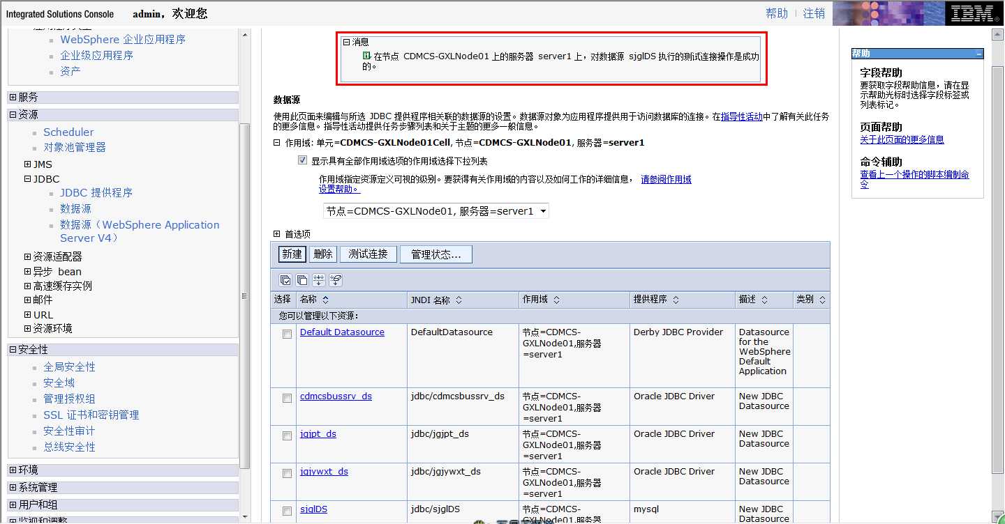The height and width of the screenshot is (524, 1005).
Task: Open the cdmcsbussrv_ds datasource link
Action: click(x=336, y=396)
